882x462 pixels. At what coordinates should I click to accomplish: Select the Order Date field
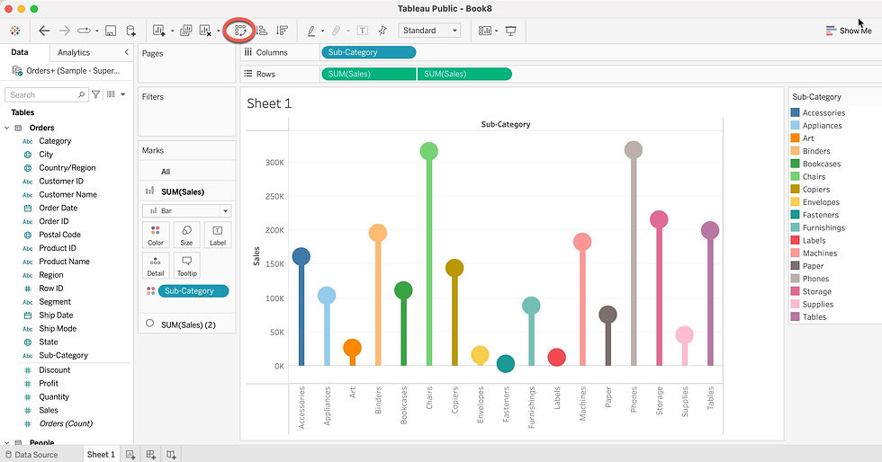click(58, 208)
